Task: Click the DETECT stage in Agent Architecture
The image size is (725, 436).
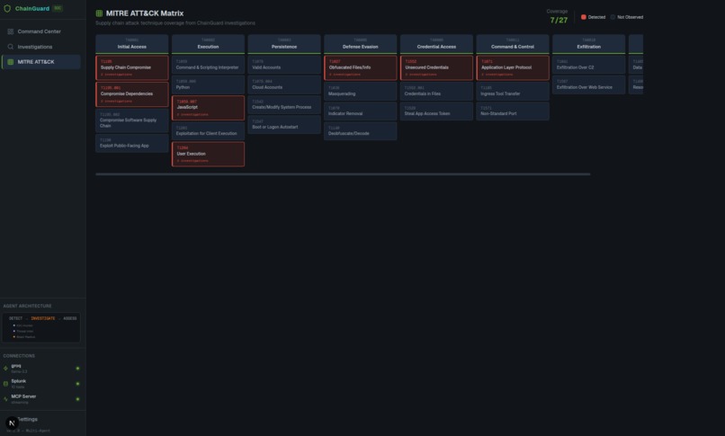Action: coord(15,318)
